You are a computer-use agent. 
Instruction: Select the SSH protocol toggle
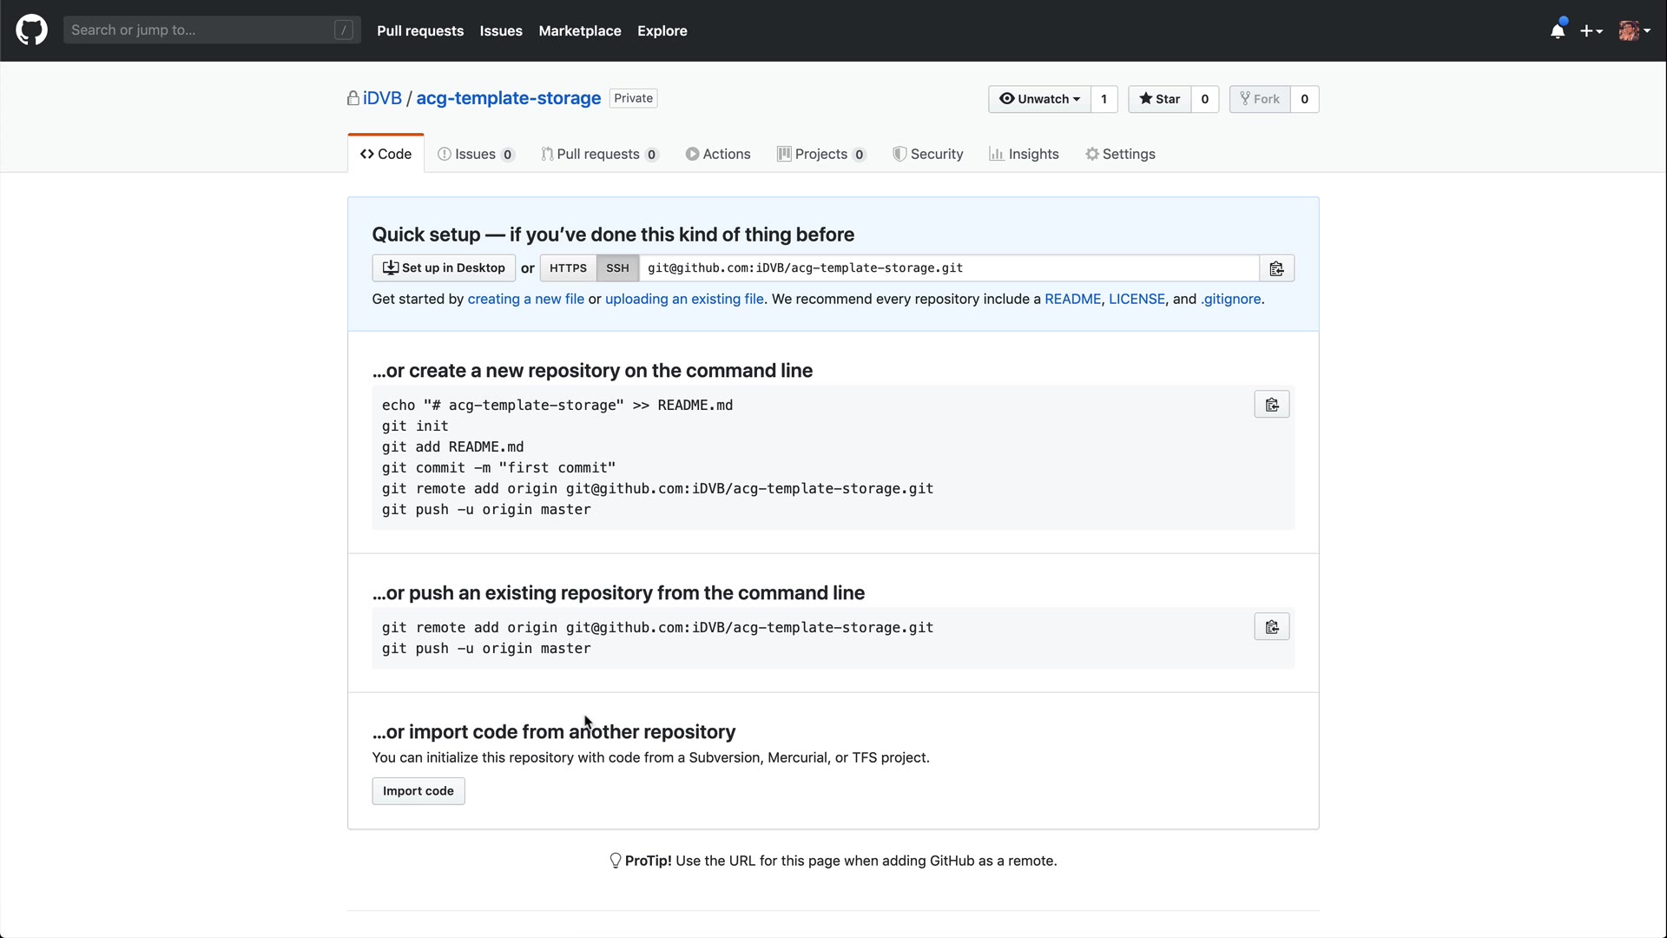(x=617, y=268)
